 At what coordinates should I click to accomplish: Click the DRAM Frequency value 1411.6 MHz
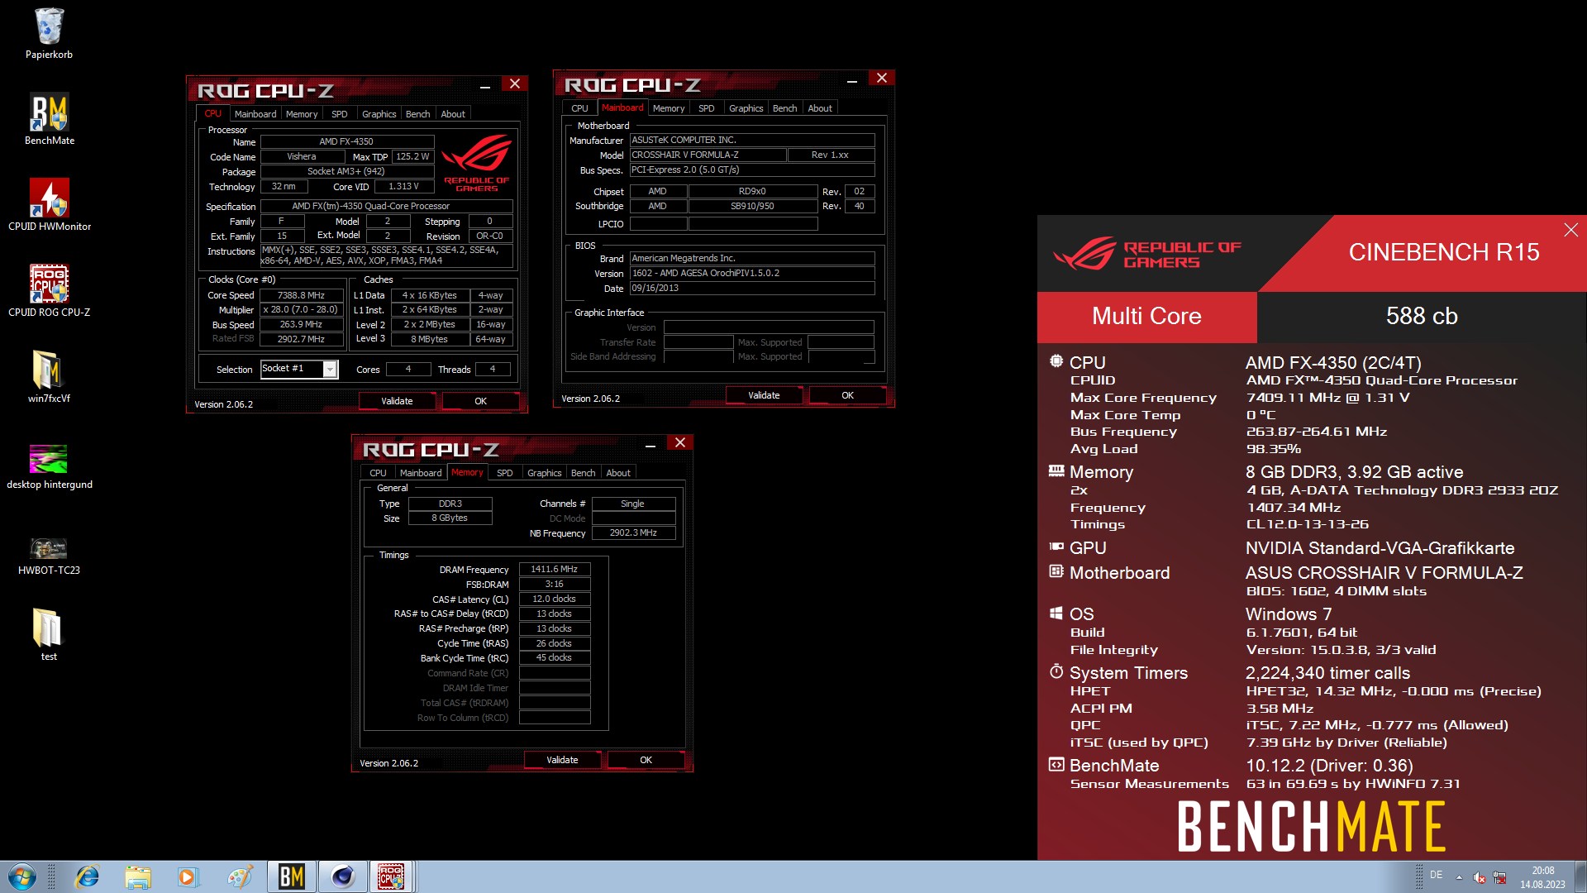click(x=554, y=569)
